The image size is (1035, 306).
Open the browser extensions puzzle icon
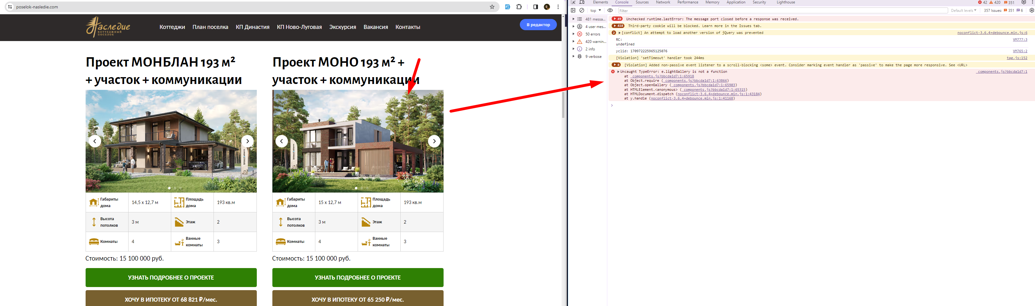coord(519,7)
